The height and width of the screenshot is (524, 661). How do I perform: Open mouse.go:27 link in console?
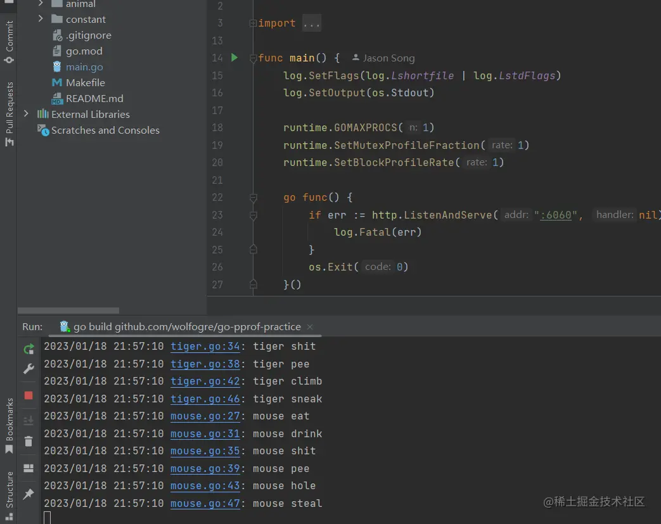[205, 416]
